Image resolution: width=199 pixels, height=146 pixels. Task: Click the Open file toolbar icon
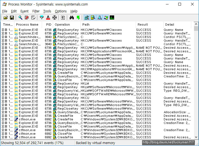[x=6, y=18]
